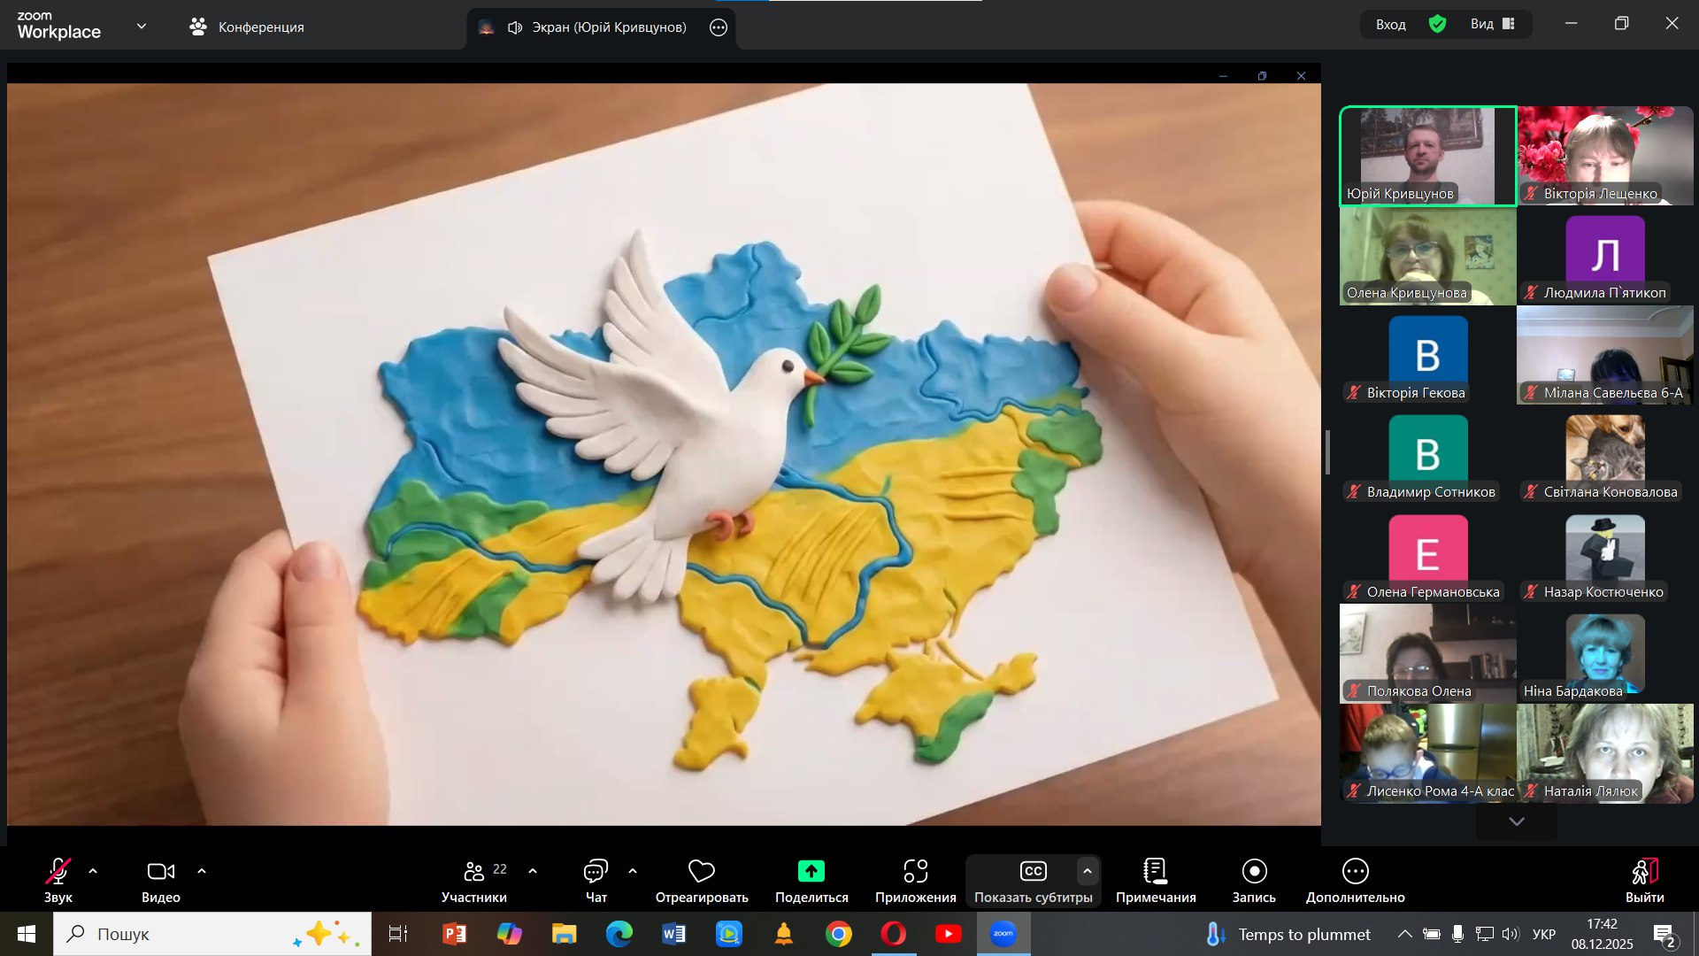The image size is (1699, 956).
Task: Click the Вход sign-in button
Action: pyautogui.click(x=1390, y=25)
